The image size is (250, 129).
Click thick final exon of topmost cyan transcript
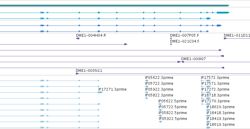(223, 13)
